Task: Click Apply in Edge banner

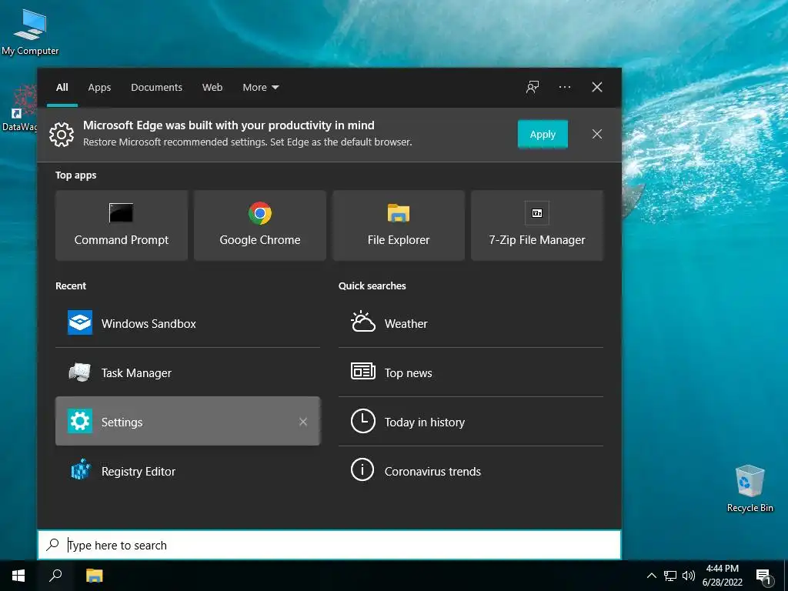Action: pyautogui.click(x=543, y=134)
